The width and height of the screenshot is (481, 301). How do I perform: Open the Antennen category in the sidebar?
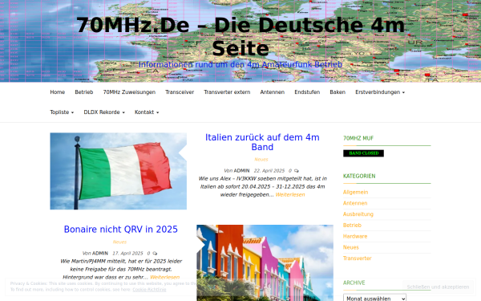tap(355, 203)
